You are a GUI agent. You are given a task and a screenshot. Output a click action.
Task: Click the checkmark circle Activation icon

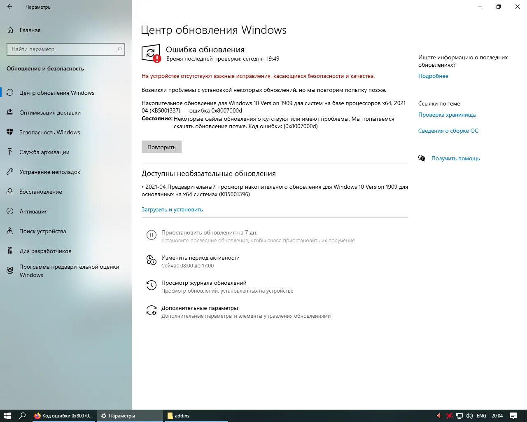(x=10, y=211)
